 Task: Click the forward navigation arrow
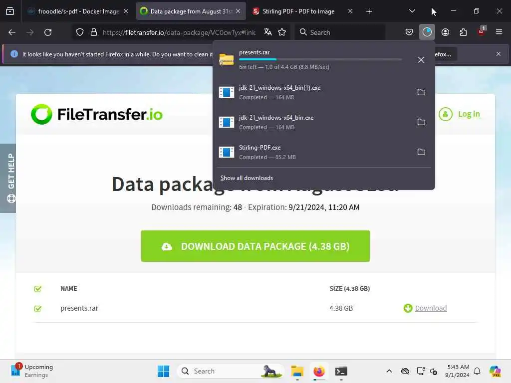coord(30,32)
